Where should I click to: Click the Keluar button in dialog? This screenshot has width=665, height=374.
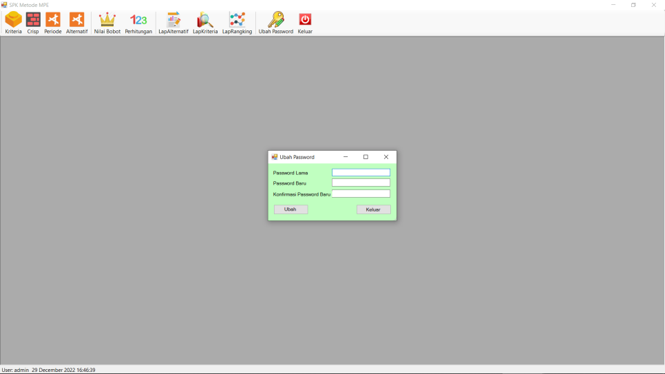coord(373,209)
